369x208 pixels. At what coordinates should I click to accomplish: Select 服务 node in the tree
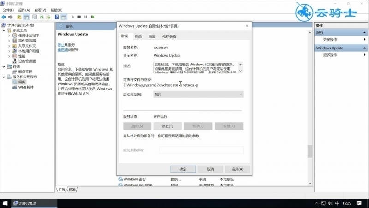coord(22,82)
